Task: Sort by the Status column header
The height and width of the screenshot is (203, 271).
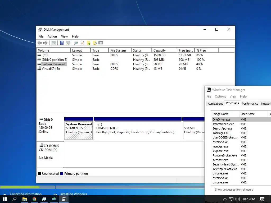Action: [x=142, y=50]
